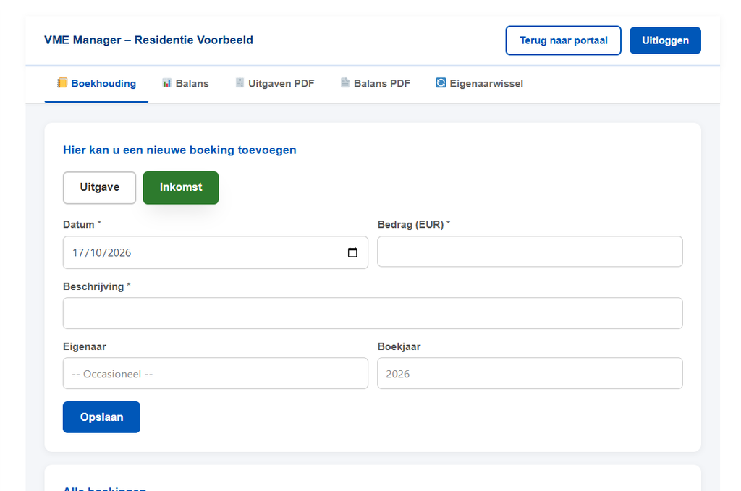Switch to the Balans tab
The image size is (741, 491).
click(x=186, y=84)
